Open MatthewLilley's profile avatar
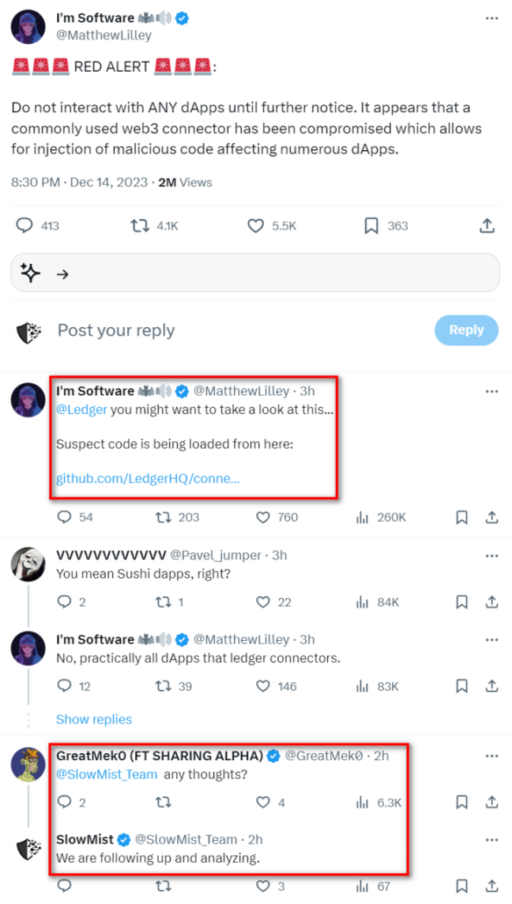This screenshot has height=904, width=512. point(28,26)
